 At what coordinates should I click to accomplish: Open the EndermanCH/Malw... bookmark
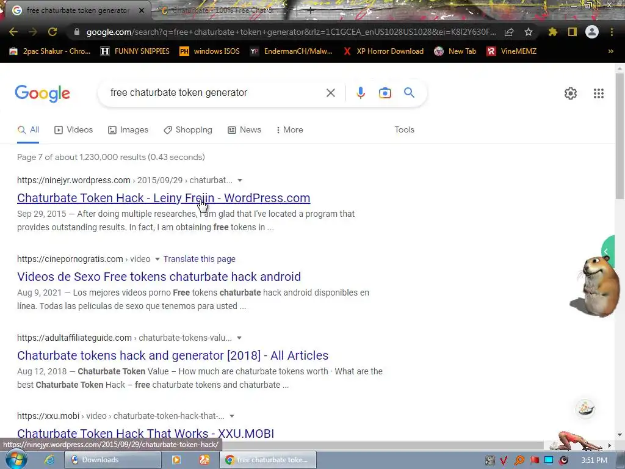pyautogui.click(x=291, y=51)
